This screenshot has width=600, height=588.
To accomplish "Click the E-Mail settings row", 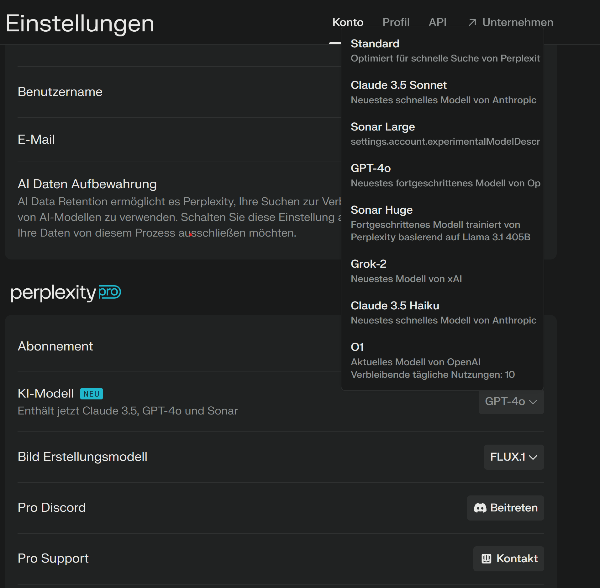I will pos(125,140).
